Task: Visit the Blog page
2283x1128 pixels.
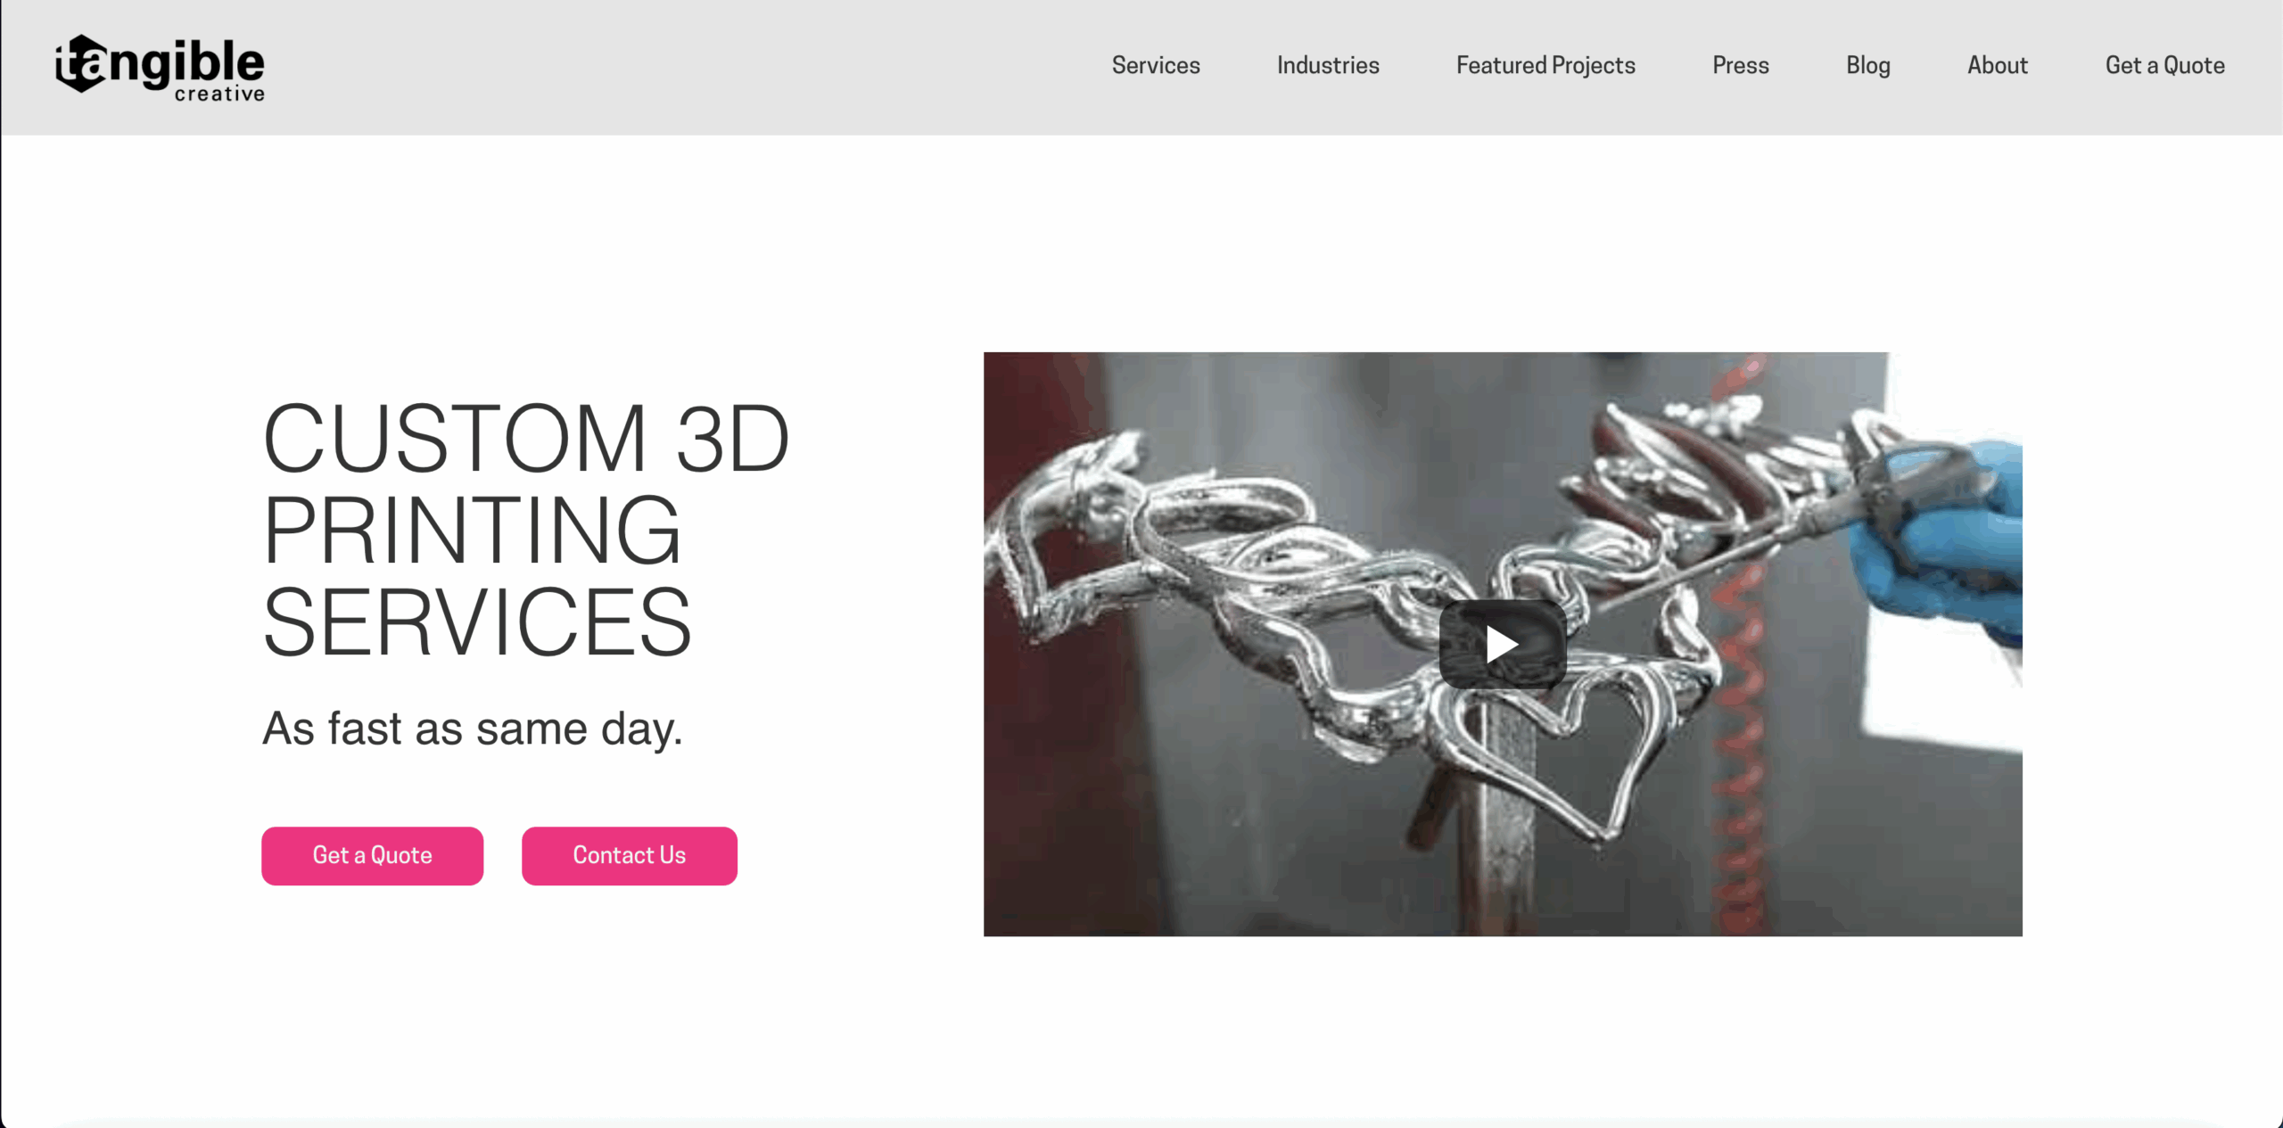Action: click(x=1867, y=65)
